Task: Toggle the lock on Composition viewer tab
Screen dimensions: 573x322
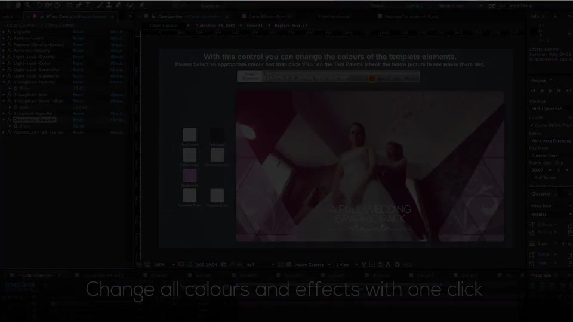Action: [153, 17]
